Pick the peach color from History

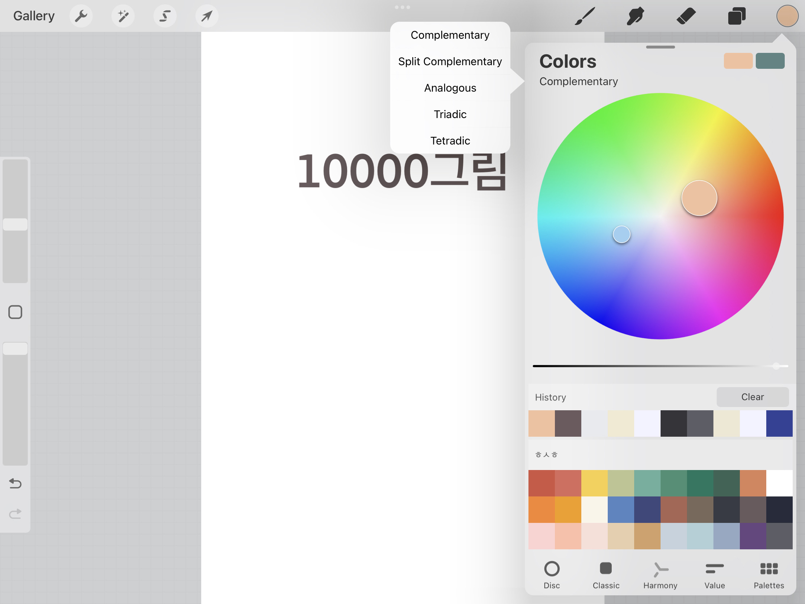pyautogui.click(x=541, y=423)
